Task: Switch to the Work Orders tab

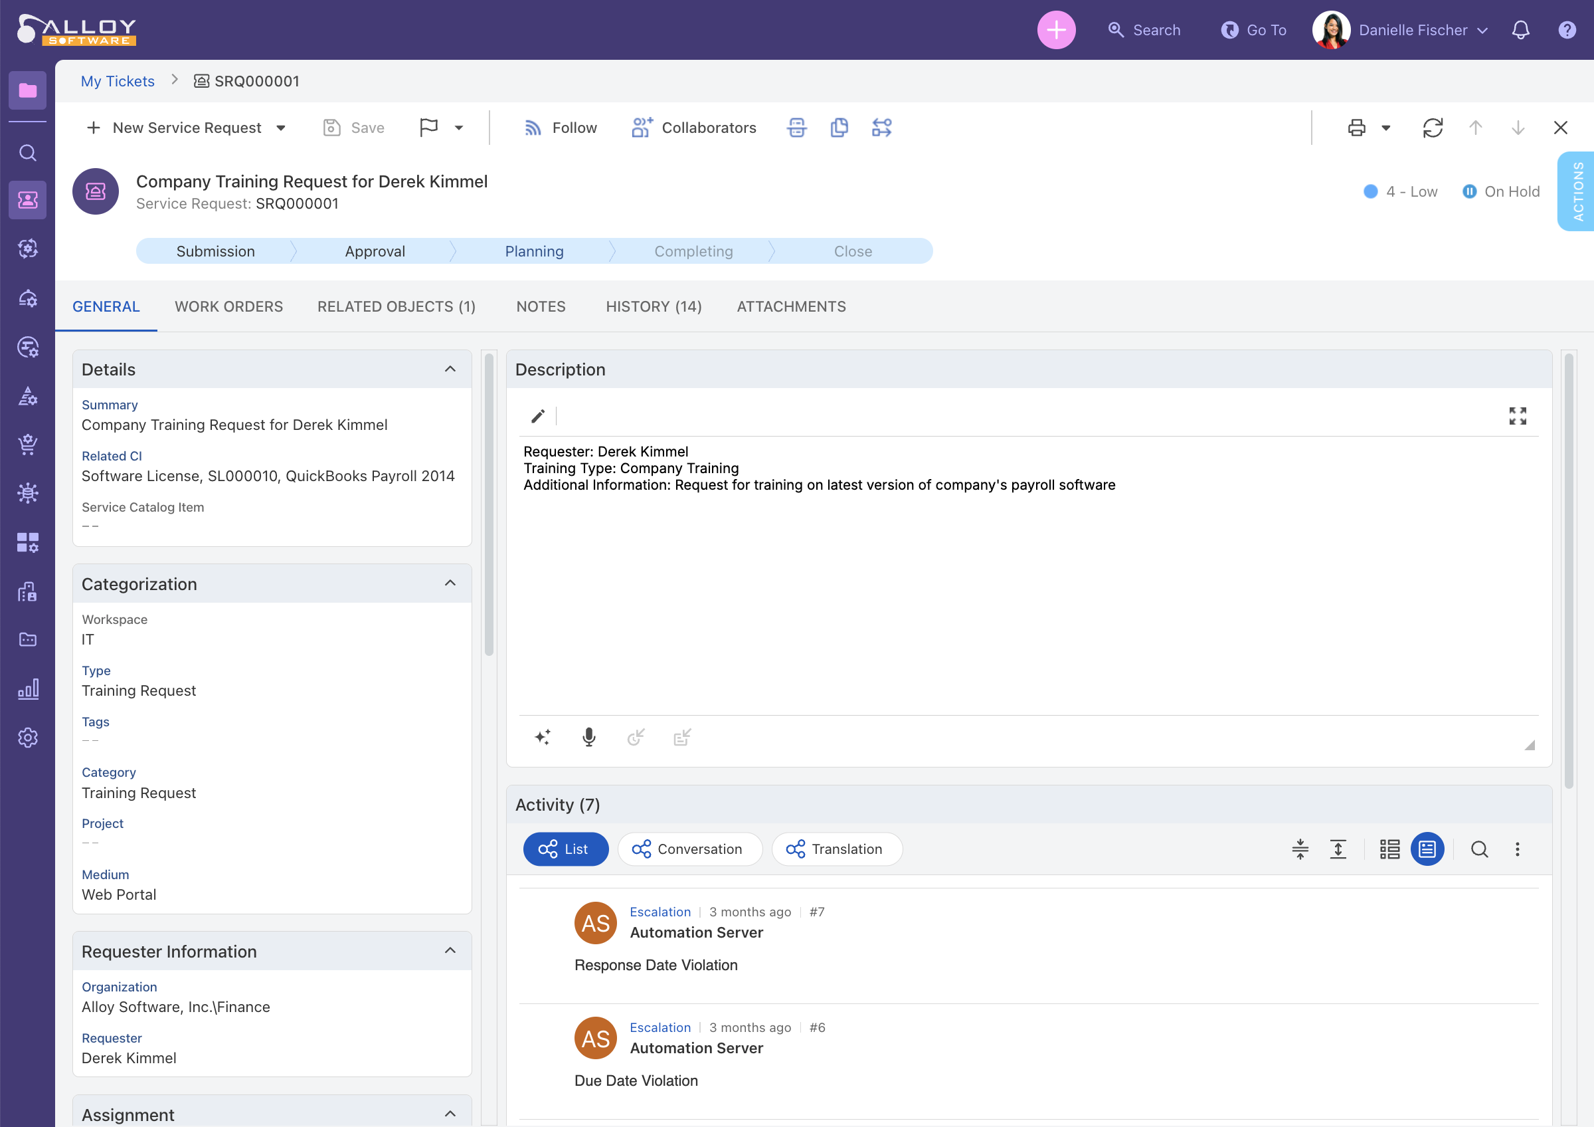Action: 228,306
